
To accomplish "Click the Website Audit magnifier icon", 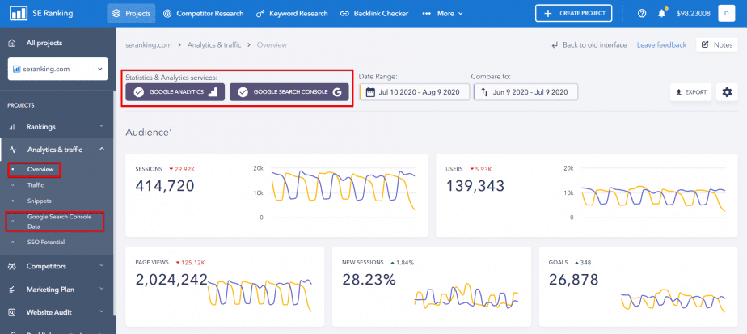I will [x=12, y=312].
